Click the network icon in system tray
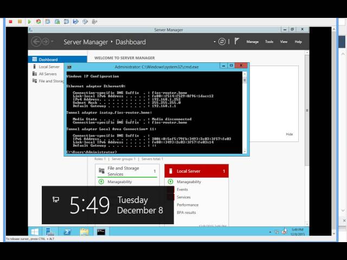The image size is (347, 260). click(x=277, y=232)
